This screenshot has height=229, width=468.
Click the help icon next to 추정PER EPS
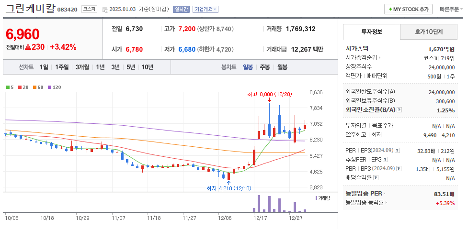point(385,160)
